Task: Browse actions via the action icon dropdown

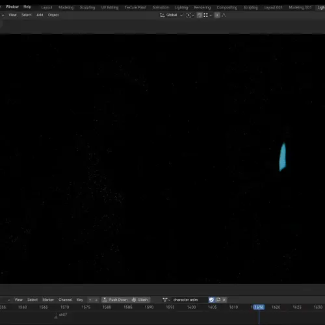Action: point(166,300)
